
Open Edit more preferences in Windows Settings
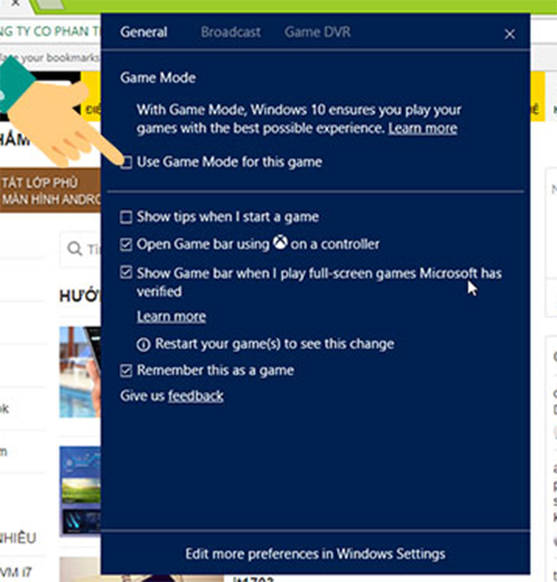point(316,554)
